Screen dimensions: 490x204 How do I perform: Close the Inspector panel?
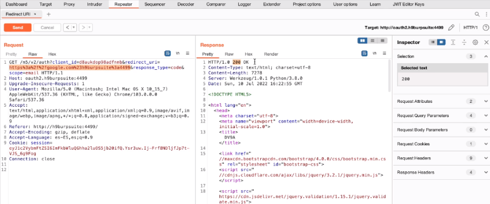(x=486, y=42)
